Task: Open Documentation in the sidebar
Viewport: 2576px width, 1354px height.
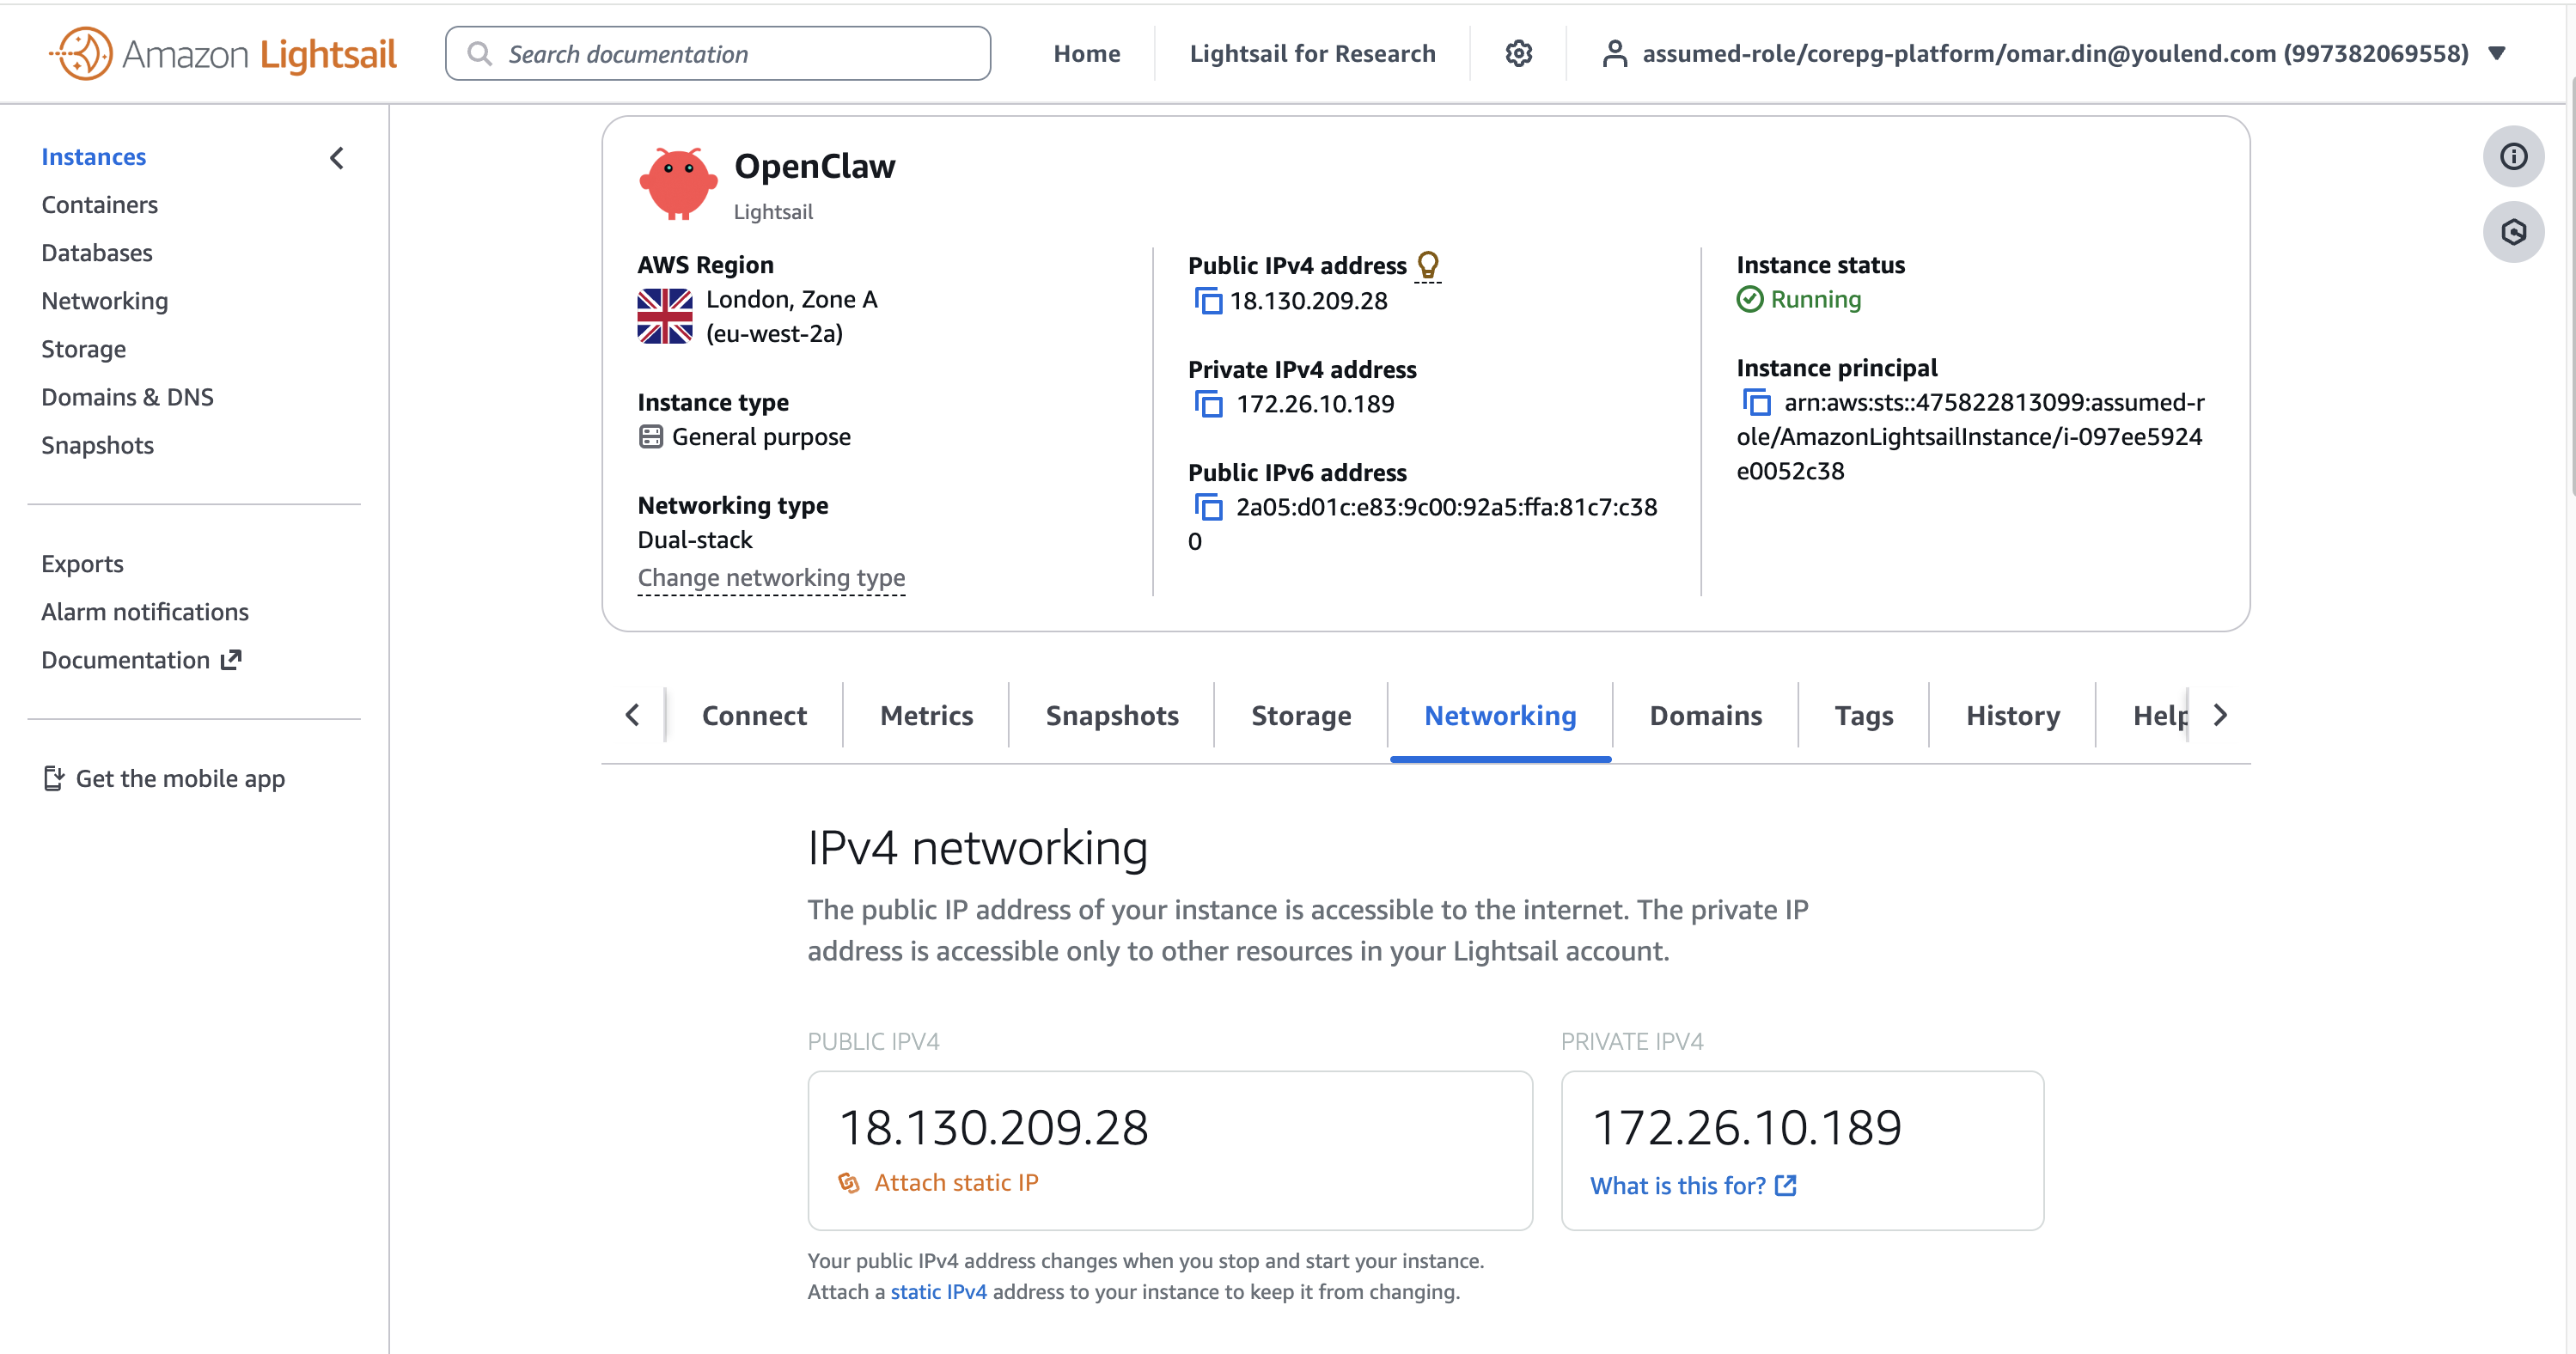Action: pos(125,660)
